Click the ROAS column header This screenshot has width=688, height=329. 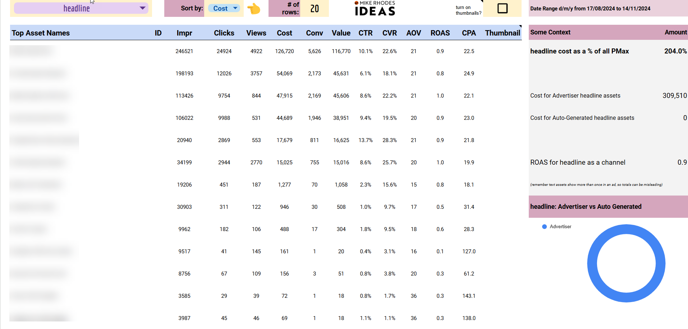click(x=440, y=33)
